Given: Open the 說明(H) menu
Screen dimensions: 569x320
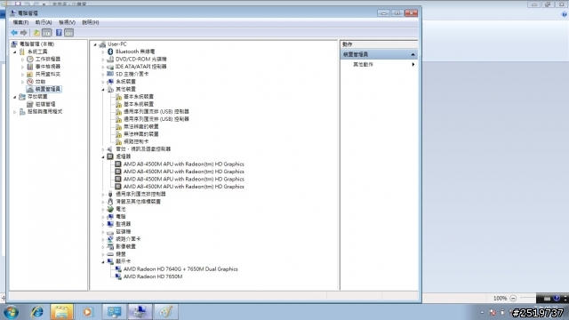Looking at the screenshot, I should 91,22.
